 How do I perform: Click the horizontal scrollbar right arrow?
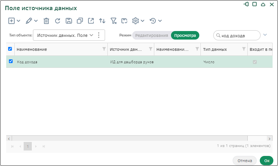click(x=269, y=138)
